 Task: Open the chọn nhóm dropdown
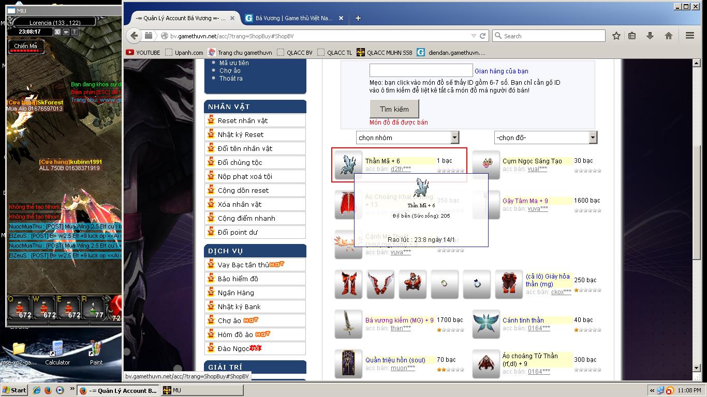(408, 138)
